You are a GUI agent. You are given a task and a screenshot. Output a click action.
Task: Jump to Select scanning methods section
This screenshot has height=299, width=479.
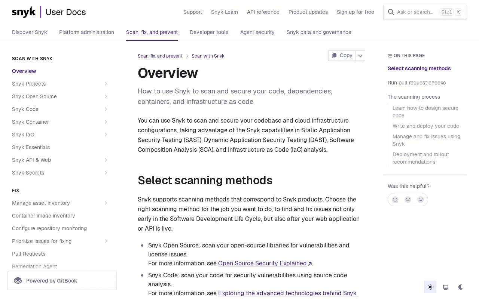tap(419, 68)
